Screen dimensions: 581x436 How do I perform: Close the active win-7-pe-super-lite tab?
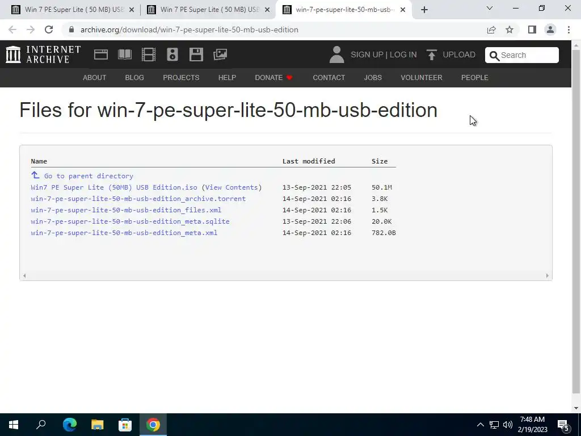403,10
